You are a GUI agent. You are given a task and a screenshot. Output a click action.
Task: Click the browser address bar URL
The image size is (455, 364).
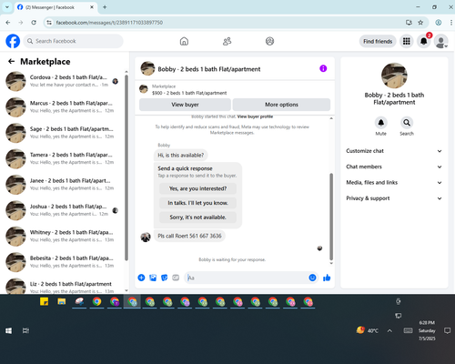[x=109, y=23]
